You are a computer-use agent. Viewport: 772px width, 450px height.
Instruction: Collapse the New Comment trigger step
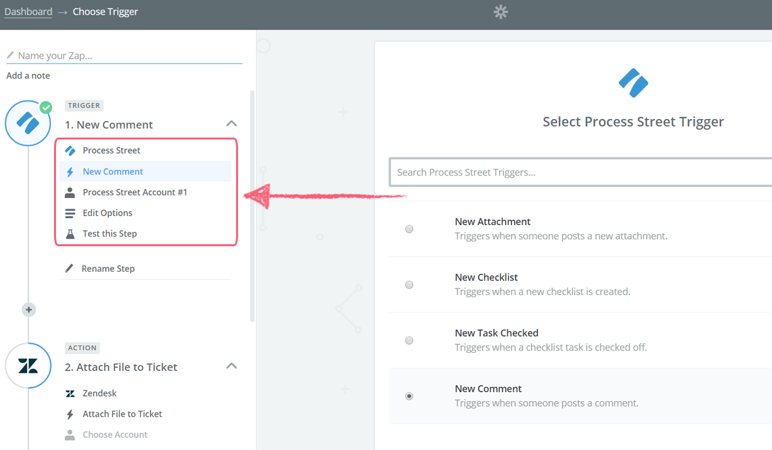(x=231, y=123)
